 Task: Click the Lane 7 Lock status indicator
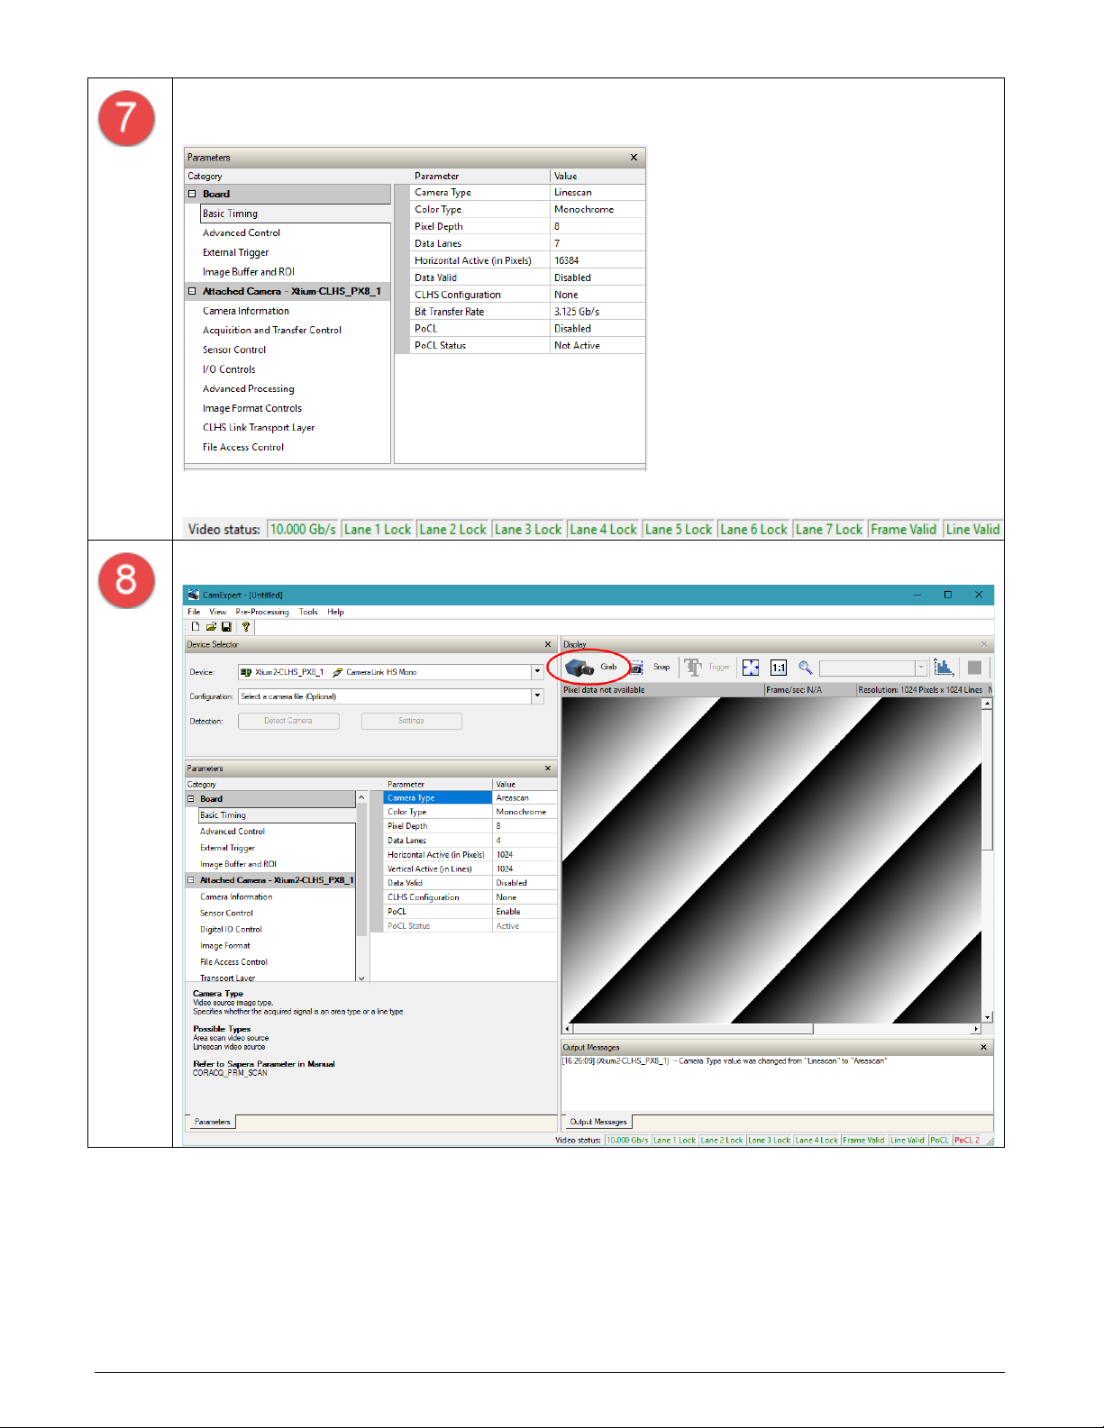click(x=829, y=530)
